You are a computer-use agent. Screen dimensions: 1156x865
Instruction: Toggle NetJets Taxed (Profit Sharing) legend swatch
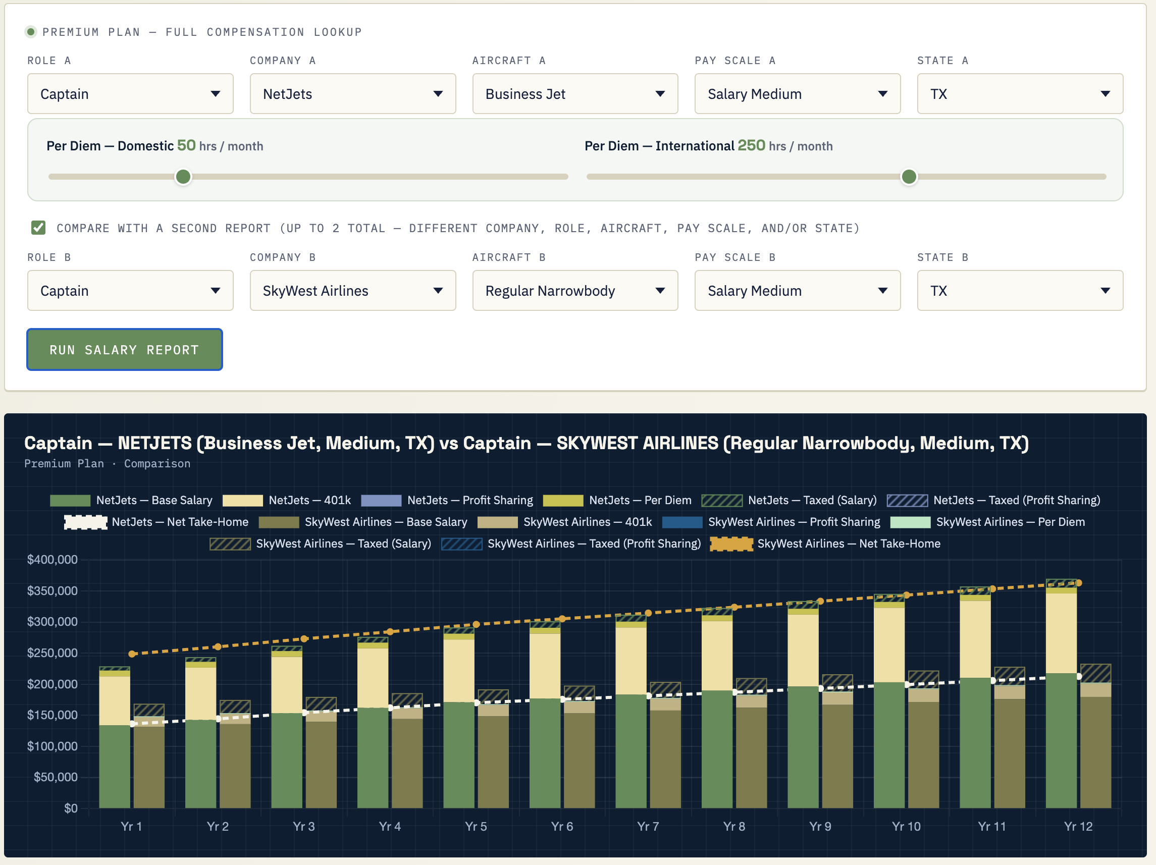(x=907, y=501)
